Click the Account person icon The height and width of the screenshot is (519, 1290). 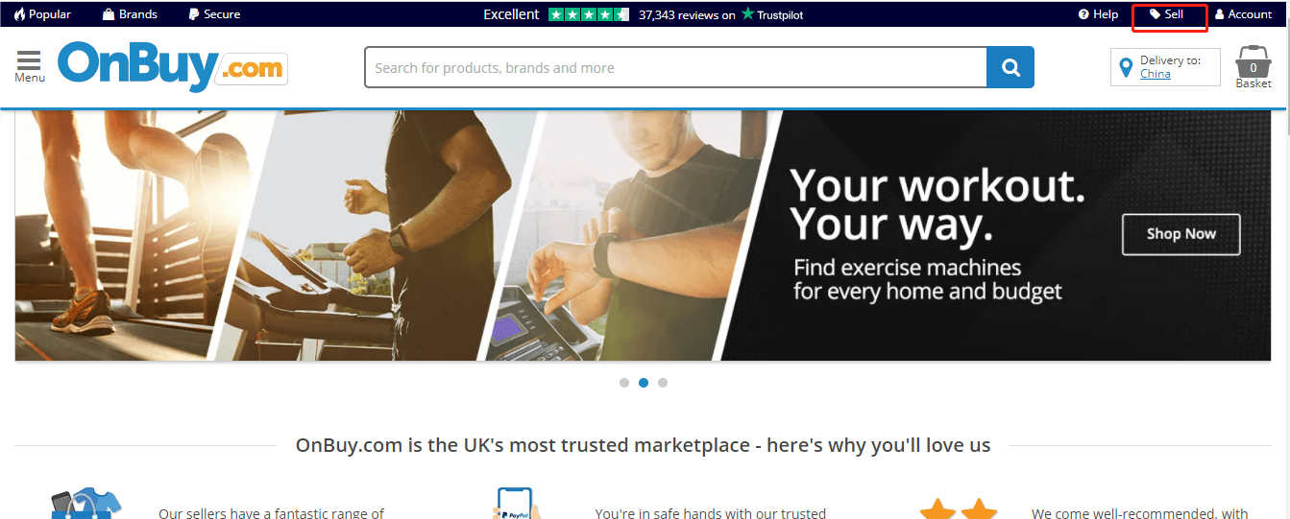click(x=1220, y=14)
